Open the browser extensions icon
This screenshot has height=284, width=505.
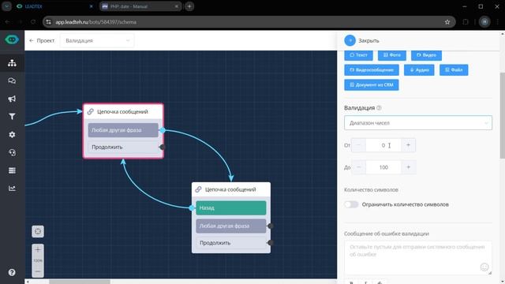[466, 22]
